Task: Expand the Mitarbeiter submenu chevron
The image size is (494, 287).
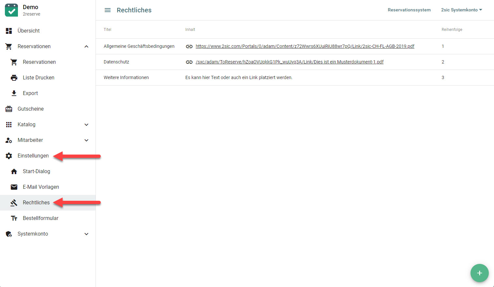Action: tap(86, 140)
